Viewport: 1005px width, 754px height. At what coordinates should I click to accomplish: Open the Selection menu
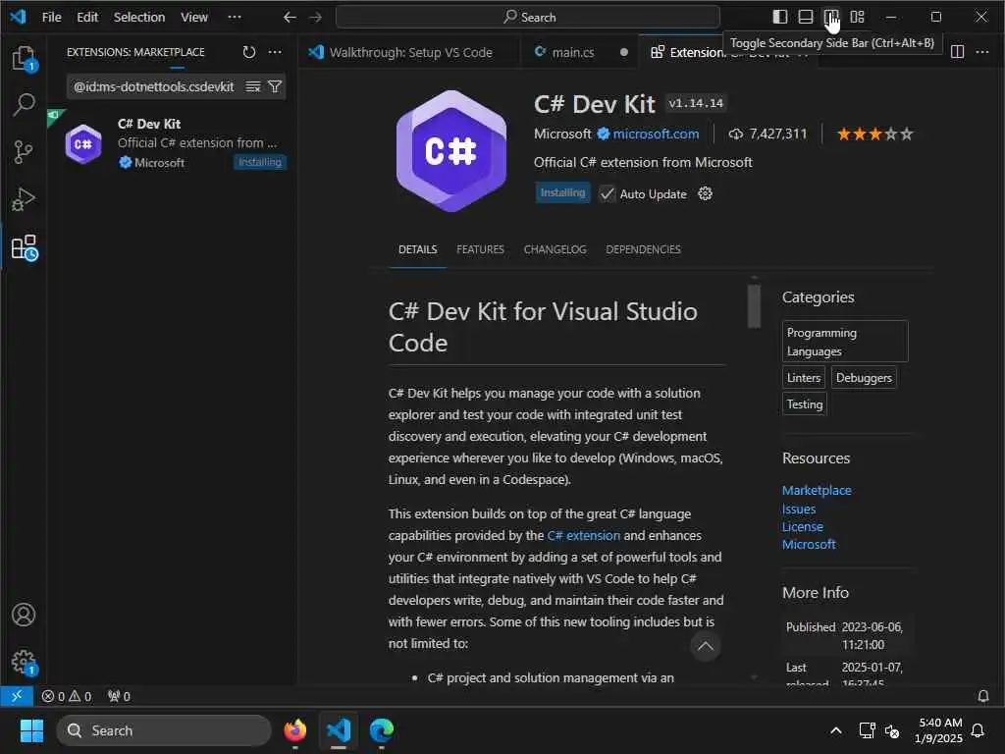(x=139, y=18)
